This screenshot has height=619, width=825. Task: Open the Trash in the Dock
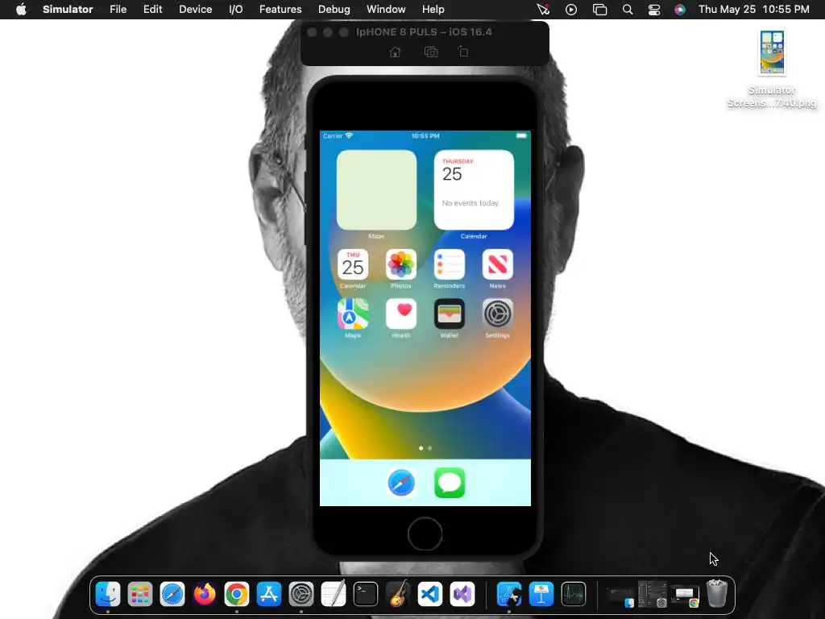coord(716,593)
